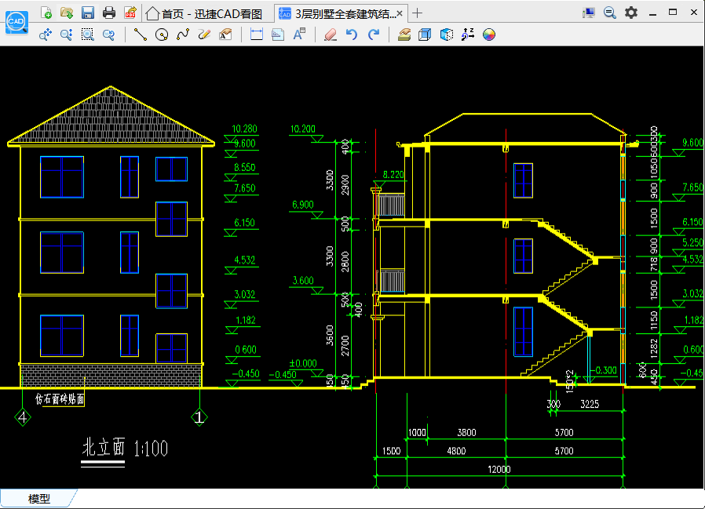Create a new file with the new-document icon
The width and height of the screenshot is (705, 509).
coord(46,13)
